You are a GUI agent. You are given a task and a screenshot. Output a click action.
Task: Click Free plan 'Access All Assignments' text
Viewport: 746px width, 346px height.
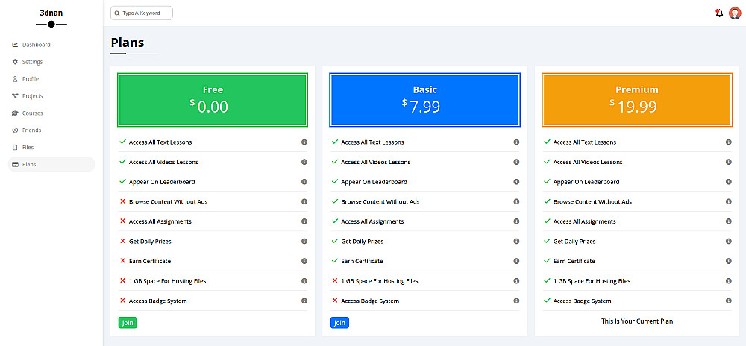[x=160, y=221]
